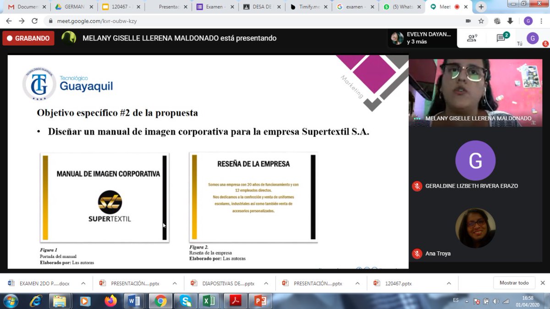
Task: Select Ana Troya's profile photo tile
Action: 475,228
